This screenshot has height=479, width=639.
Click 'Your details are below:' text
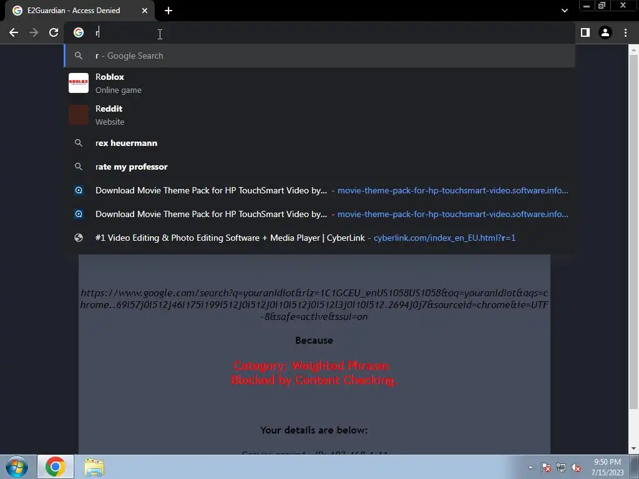click(315, 430)
